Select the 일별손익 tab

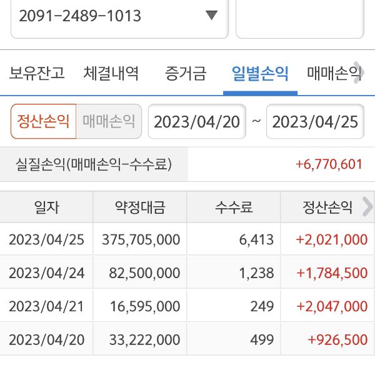(260, 74)
